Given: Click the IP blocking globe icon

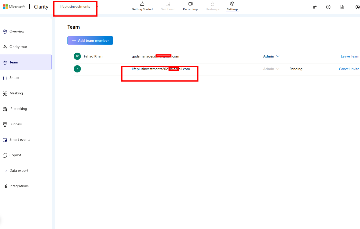Looking at the screenshot, I should tap(5, 109).
